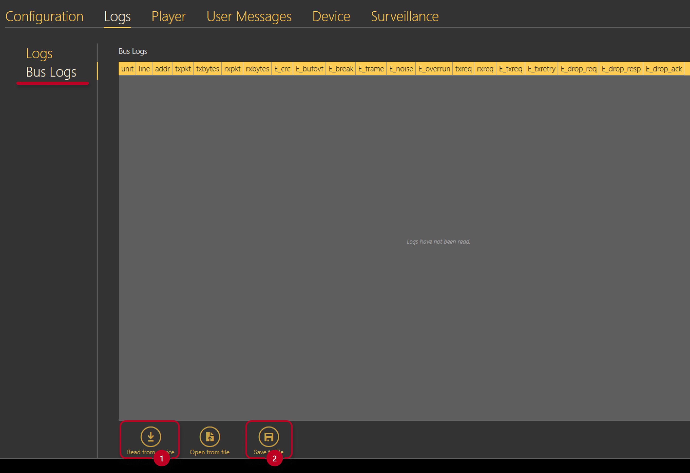This screenshot has width=690, height=473.
Task: Click the E_drop_ack column header
Action: click(664, 69)
